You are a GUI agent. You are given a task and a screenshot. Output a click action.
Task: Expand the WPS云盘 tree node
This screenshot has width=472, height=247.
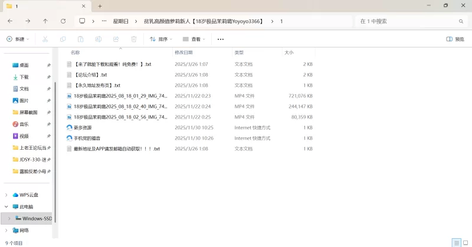point(6,195)
